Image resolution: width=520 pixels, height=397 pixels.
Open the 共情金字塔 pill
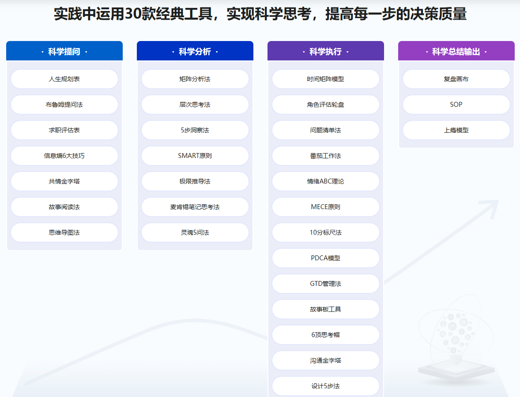(64, 181)
